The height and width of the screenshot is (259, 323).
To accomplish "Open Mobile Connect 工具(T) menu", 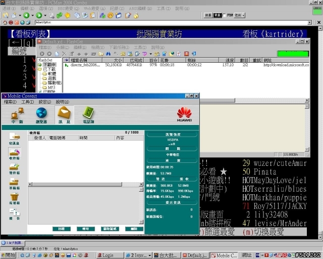I will click(28, 102).
